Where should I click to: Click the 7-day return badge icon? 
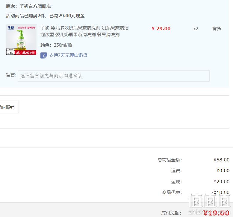tap(43, 56)
